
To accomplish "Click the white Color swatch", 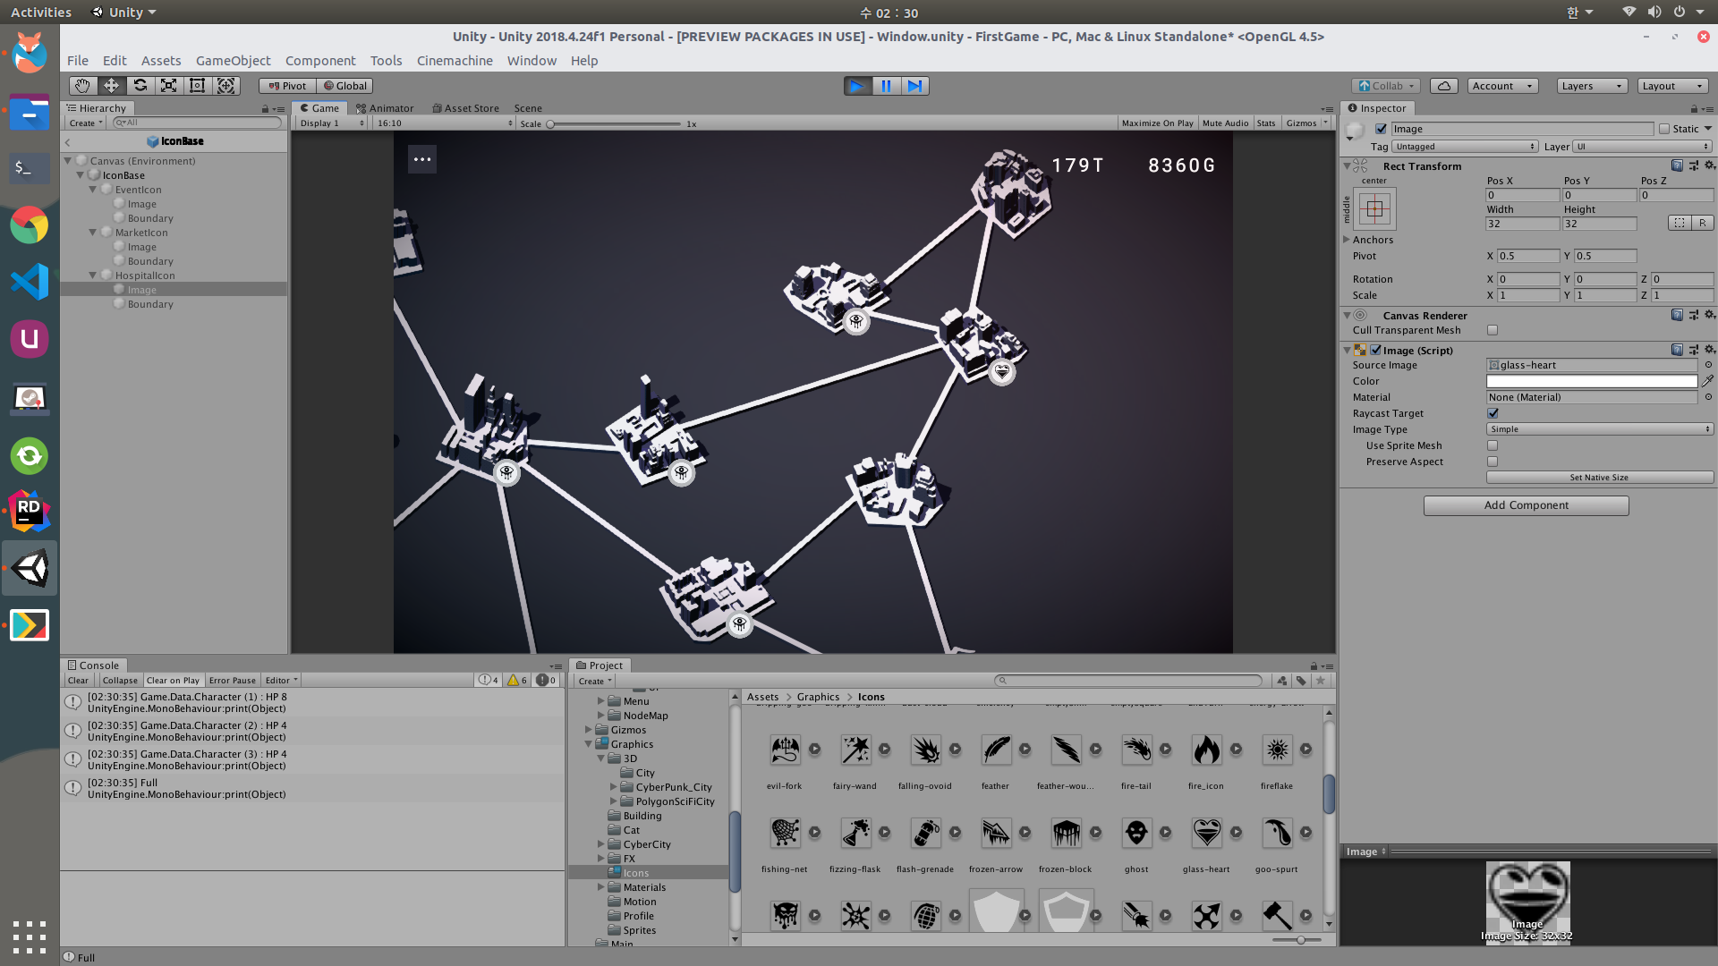I will pyautogui.click(x=1592, y=381).
